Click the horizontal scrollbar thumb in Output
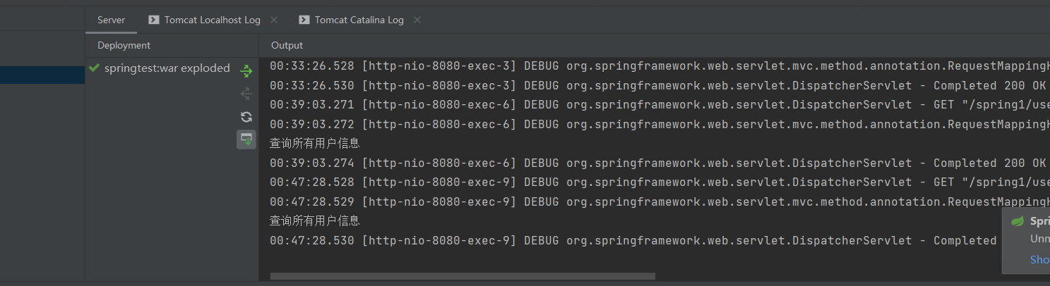The height and width of the screenshot is (286, 1050). tap(463, 276)
